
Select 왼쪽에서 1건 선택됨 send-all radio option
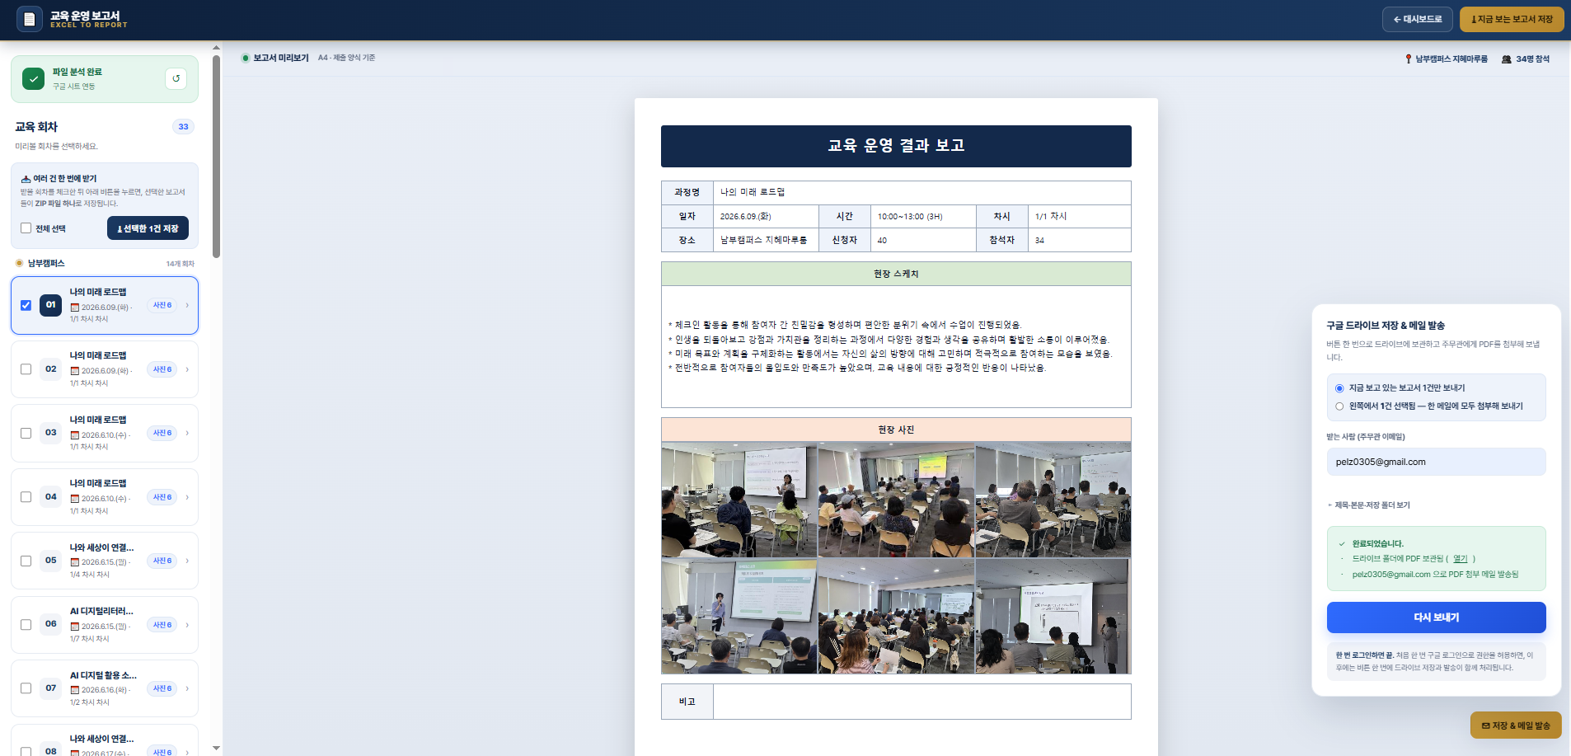click(x=1339, y=406)
